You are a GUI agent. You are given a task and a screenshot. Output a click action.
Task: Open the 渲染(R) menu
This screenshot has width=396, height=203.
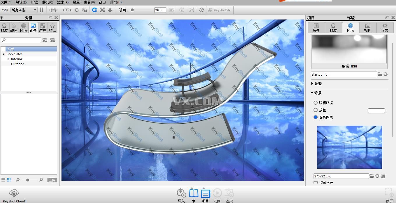[63, 2]
